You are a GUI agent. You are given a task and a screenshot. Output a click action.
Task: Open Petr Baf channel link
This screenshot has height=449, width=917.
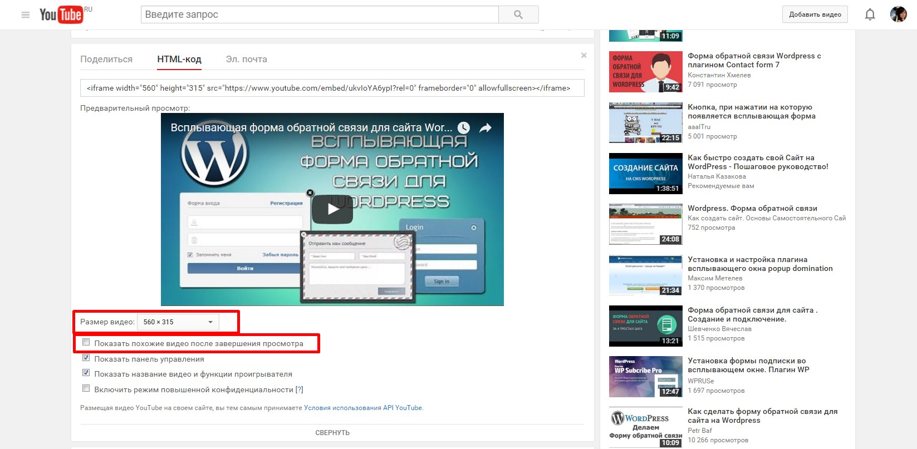tap(700, 431)
